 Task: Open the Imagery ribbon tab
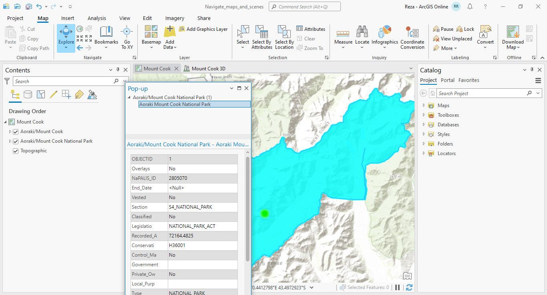click(174, 18)
